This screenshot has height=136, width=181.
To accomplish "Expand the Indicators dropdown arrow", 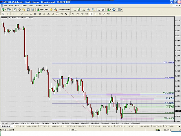I will (110, 10).
